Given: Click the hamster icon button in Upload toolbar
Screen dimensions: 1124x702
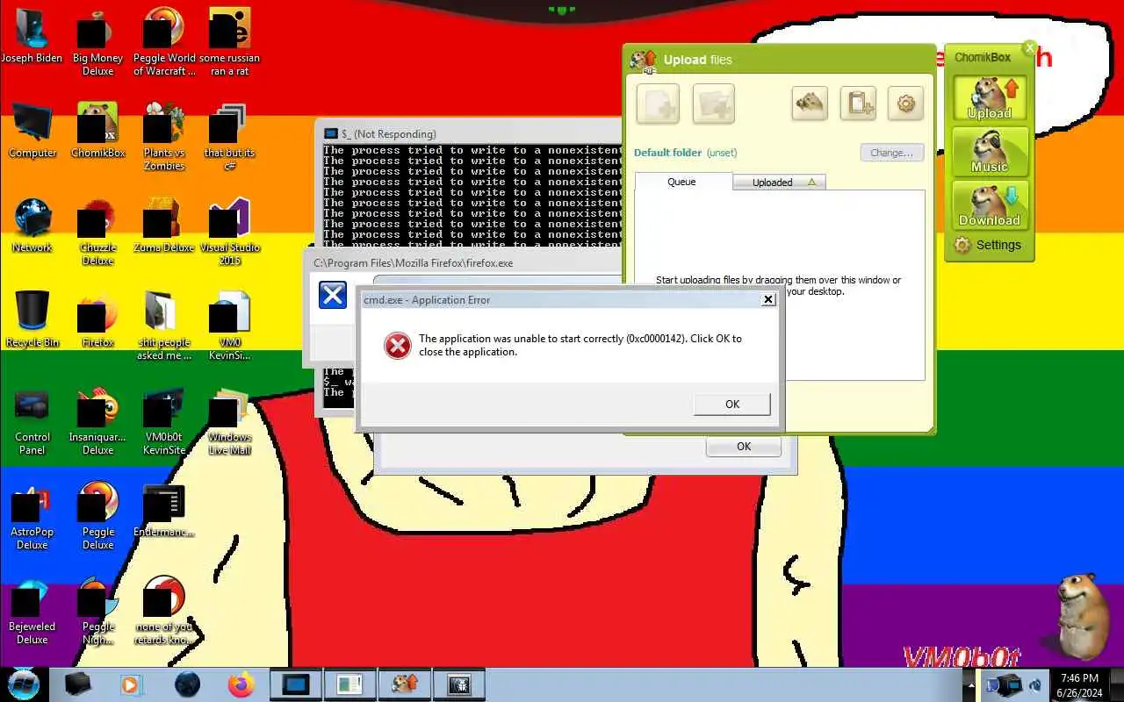Looking at the screenshot, I should pos(810,104).
